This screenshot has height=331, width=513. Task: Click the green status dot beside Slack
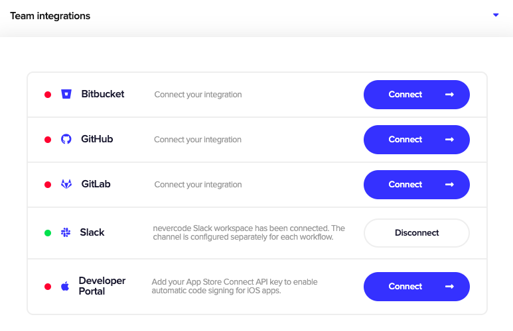click(48, 233)
